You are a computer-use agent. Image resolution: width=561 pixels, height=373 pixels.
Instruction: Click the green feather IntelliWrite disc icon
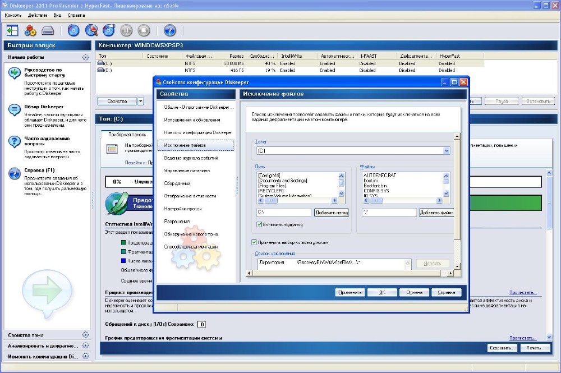(117, 204)
